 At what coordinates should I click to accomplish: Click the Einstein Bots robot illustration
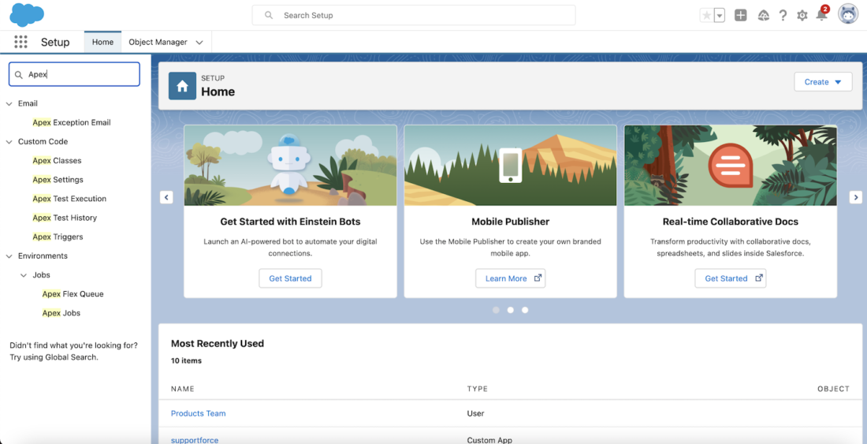290,166
